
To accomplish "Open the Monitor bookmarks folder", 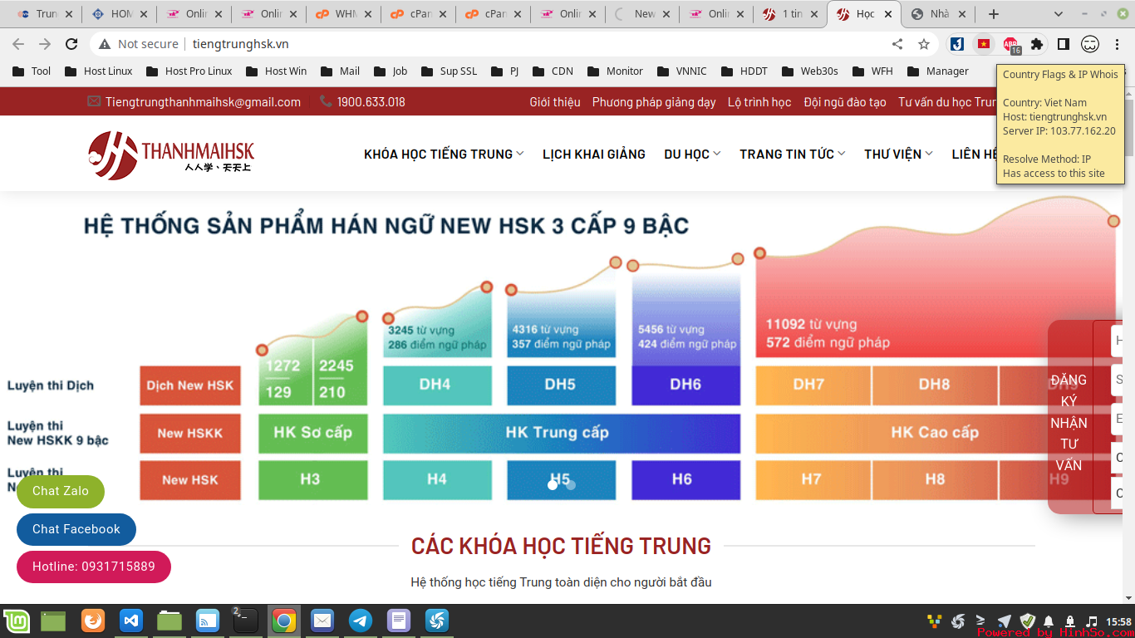I will [614, 71].
